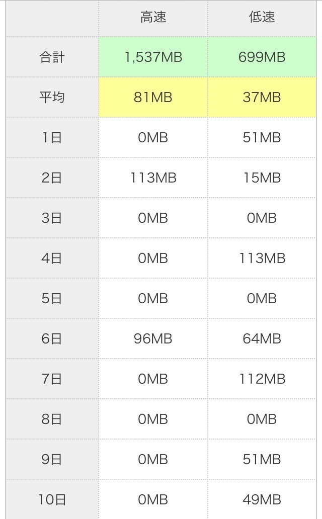Select the 3日 row label
This screenshot has width=322, height=519.
[x=52, y=218]
